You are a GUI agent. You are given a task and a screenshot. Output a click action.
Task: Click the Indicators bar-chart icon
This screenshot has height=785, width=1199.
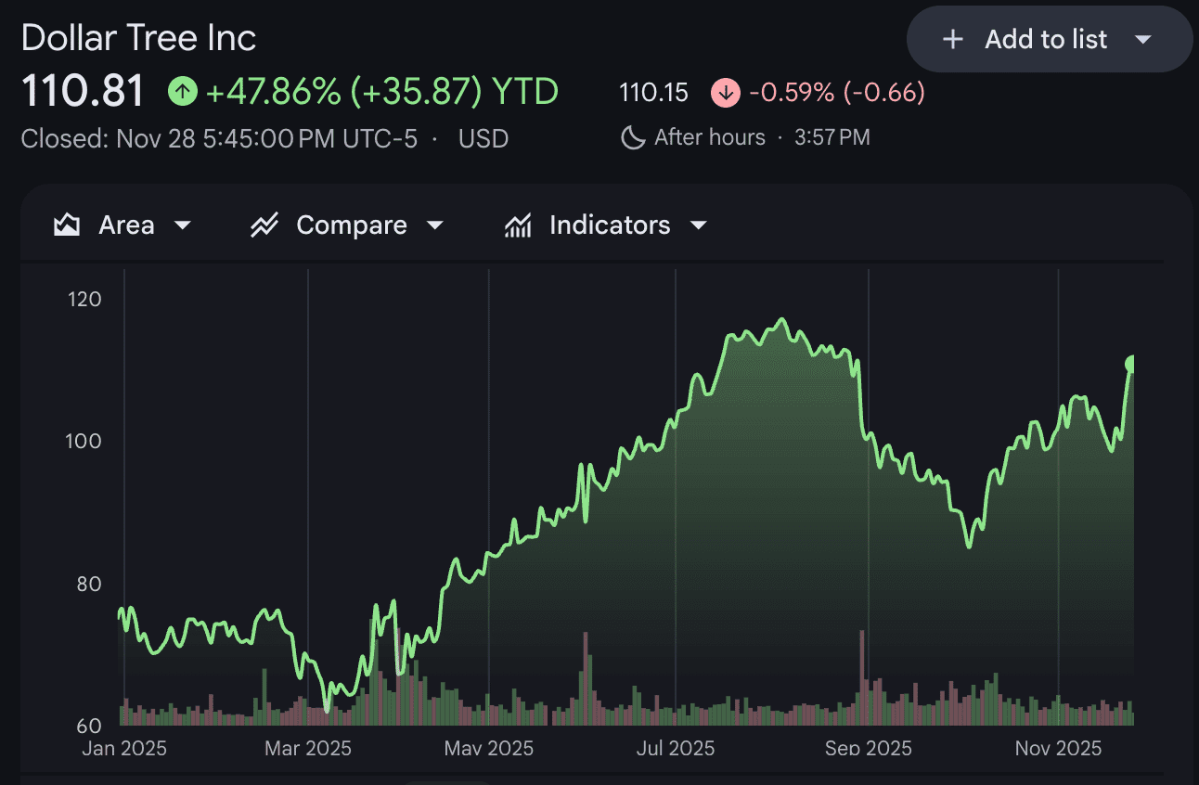(518, 225)
